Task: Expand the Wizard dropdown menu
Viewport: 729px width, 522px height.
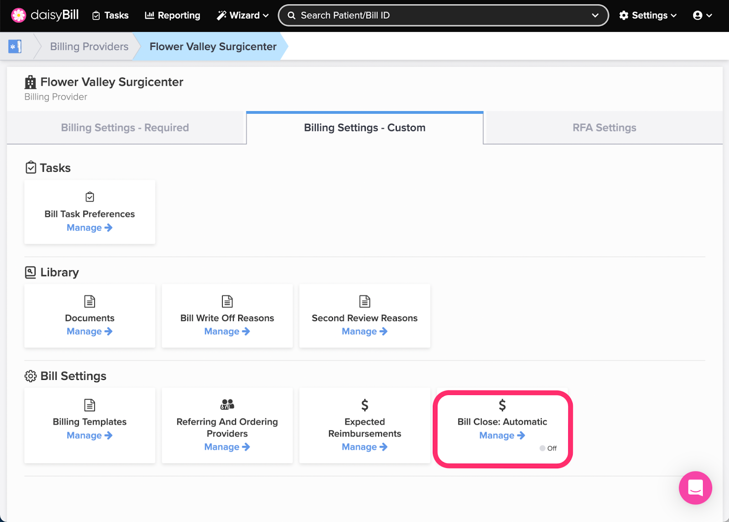Action: click(x=242, y=15)
